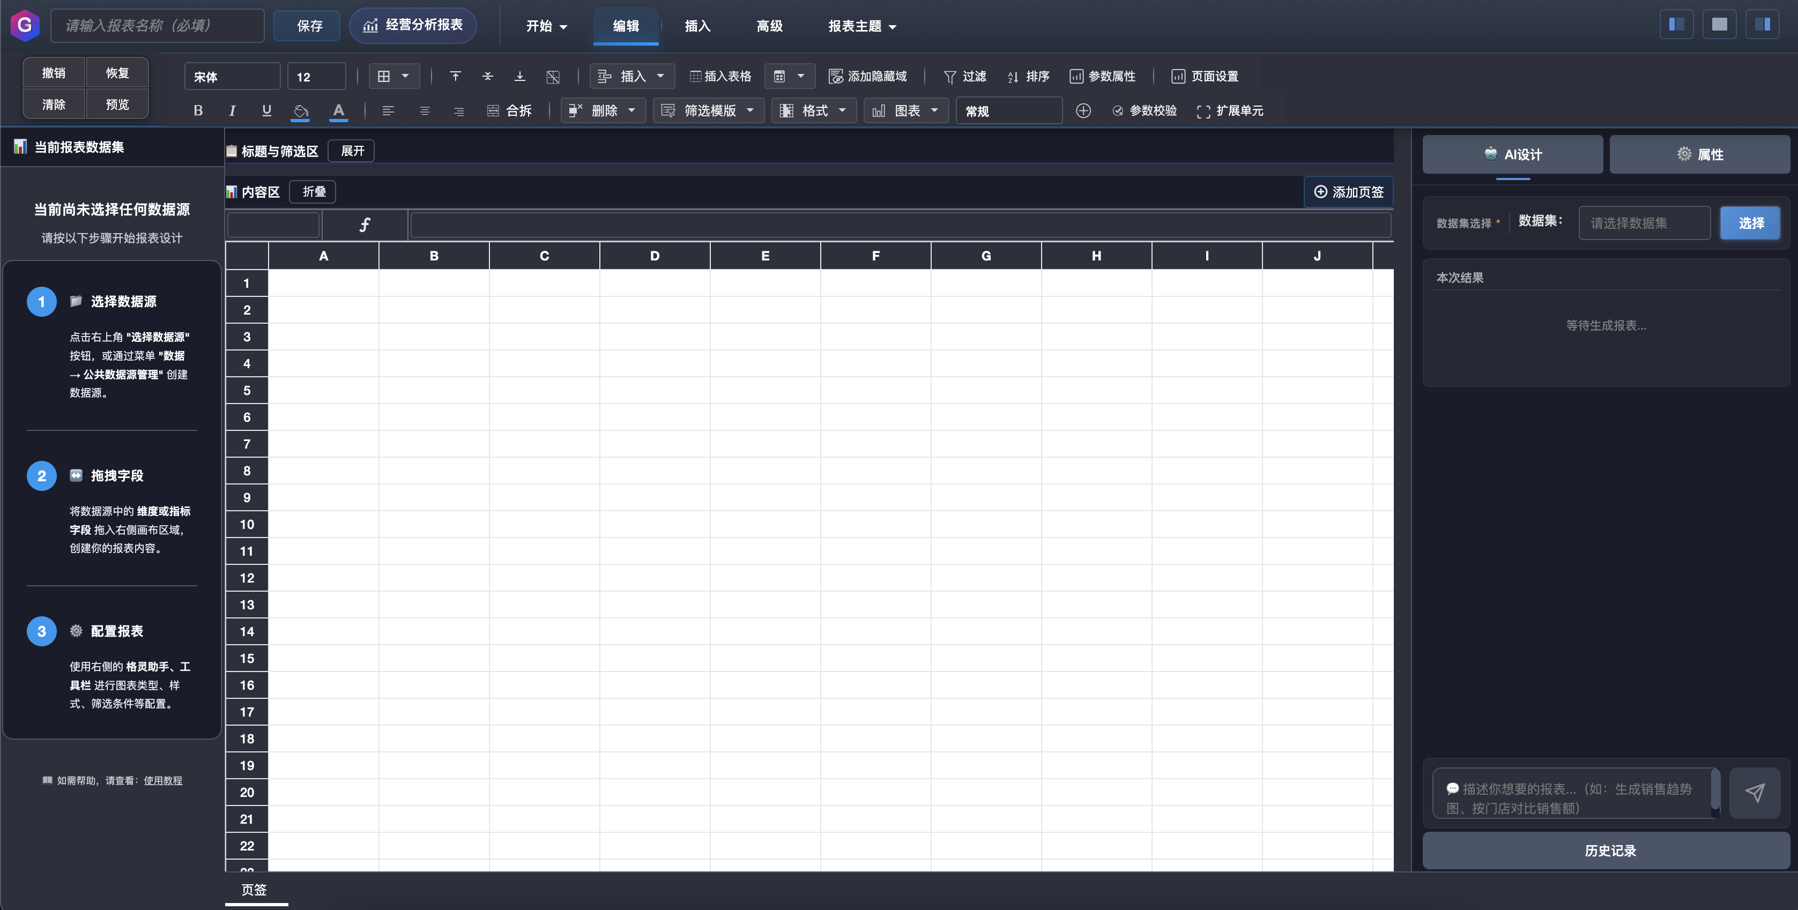Open the 使用教程 tutorial link
The height and width of the screenshot is (910, 1798).
tap(162, 780)
